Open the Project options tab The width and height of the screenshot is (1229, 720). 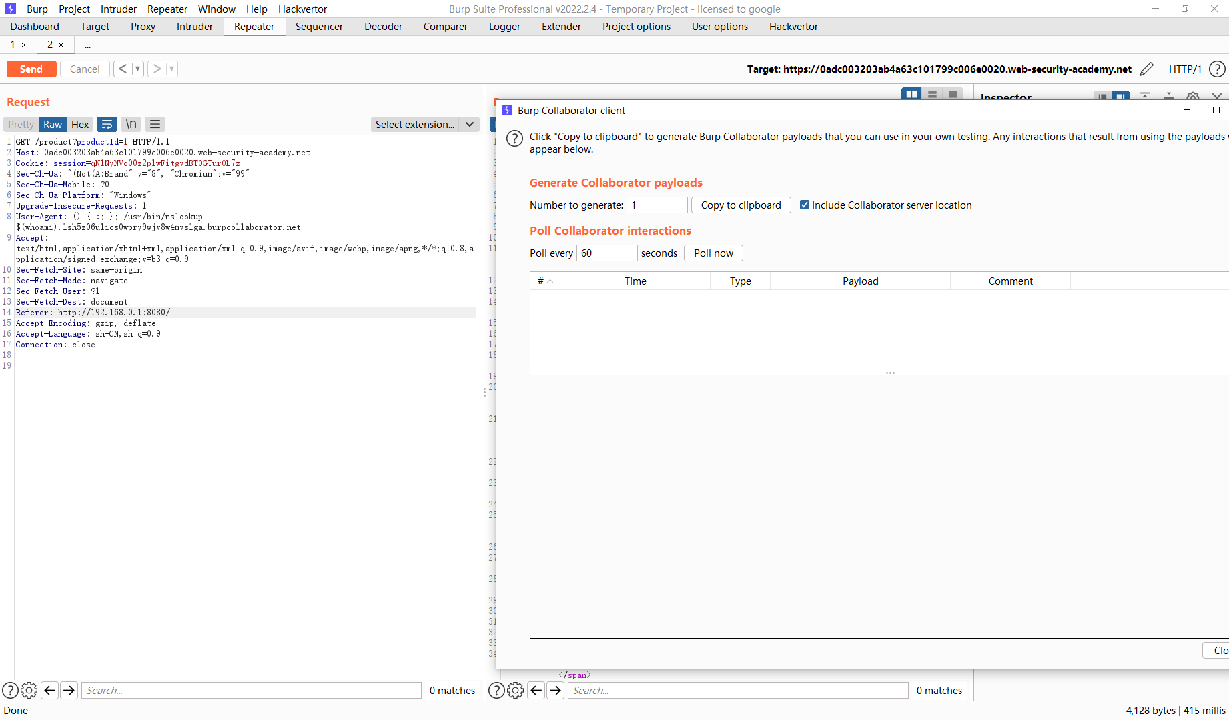point(637,27)
